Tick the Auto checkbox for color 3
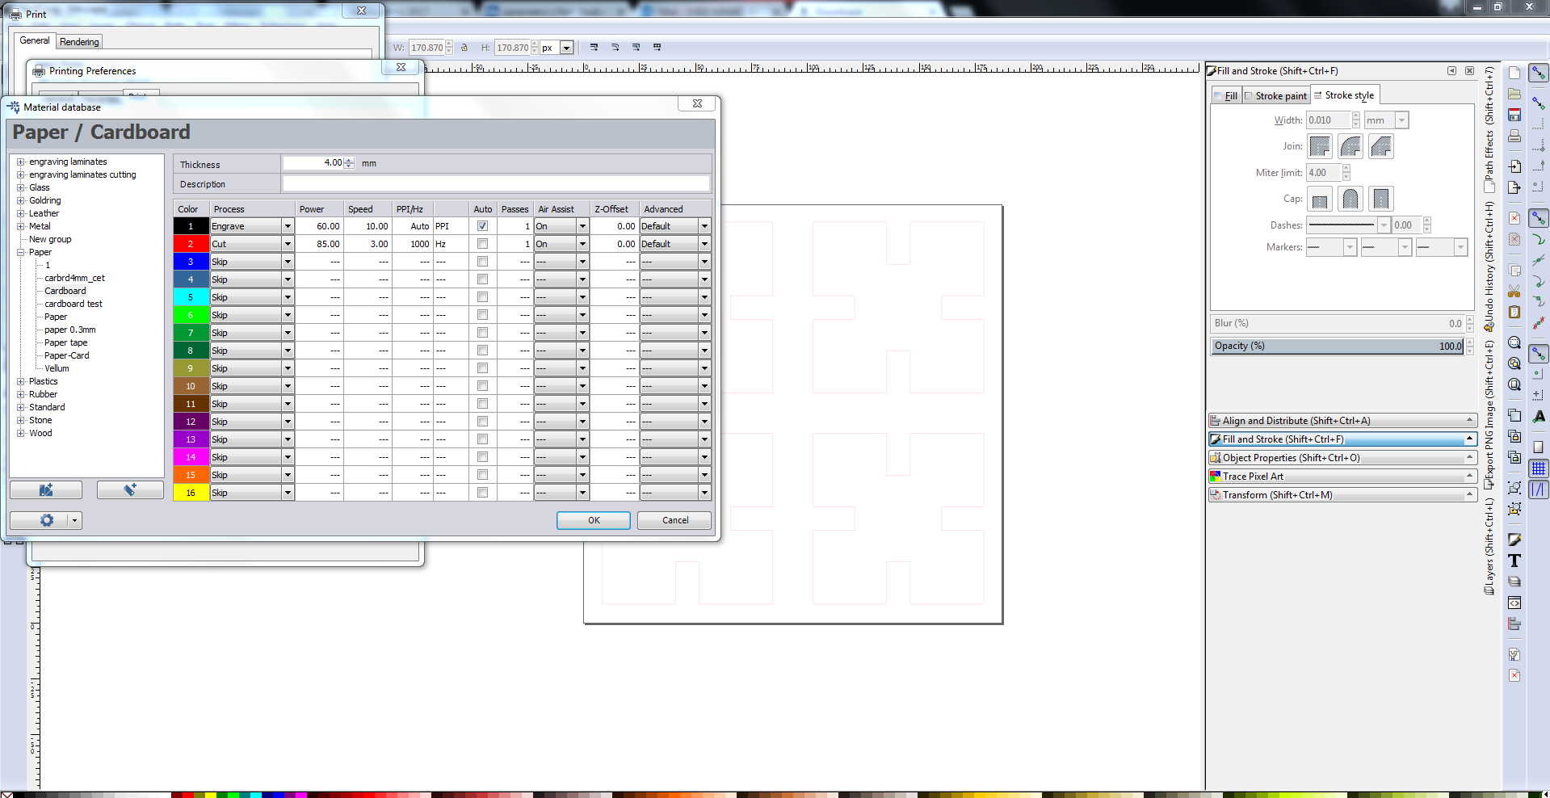Image resolution: width=1550 pixels, height=798 pixels. pos(482,262)
